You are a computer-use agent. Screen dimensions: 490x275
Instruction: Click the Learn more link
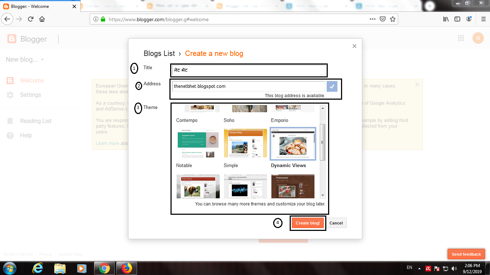[x=107, y=143]
